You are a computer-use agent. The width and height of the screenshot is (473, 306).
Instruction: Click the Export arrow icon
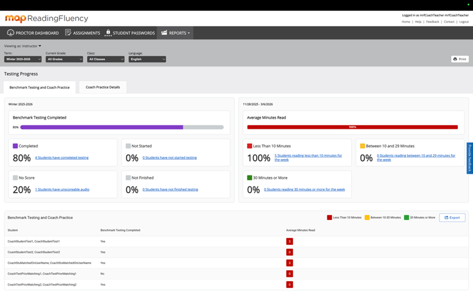(x=446, y=217)
